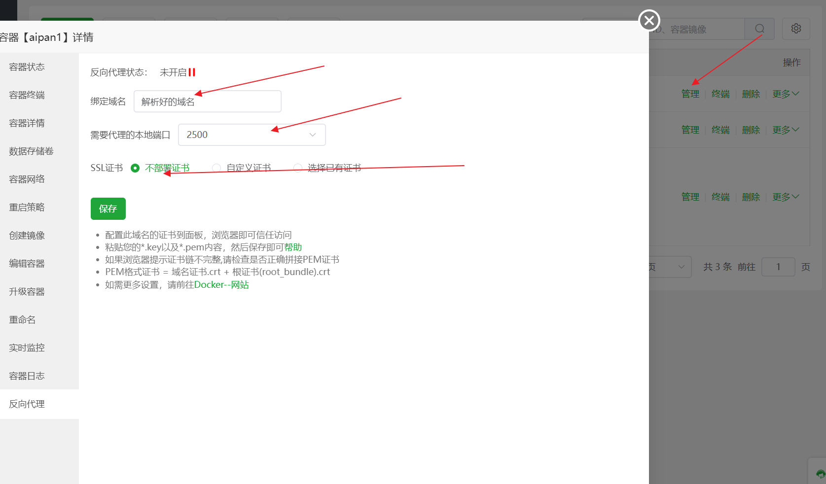Select the 选择已有证书 radio option
826x484 pixels.
click(297, 168)
